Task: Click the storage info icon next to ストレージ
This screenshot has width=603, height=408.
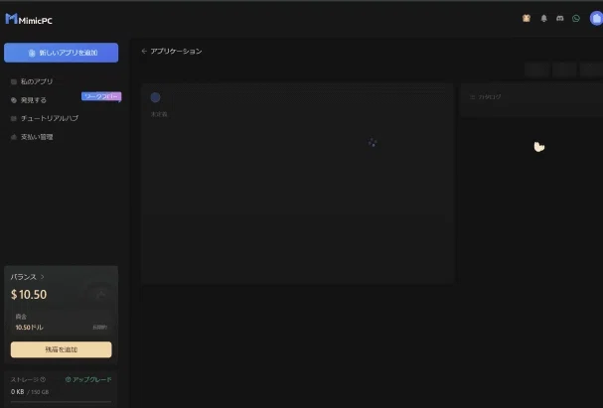Action: click(x=43, y=379)
